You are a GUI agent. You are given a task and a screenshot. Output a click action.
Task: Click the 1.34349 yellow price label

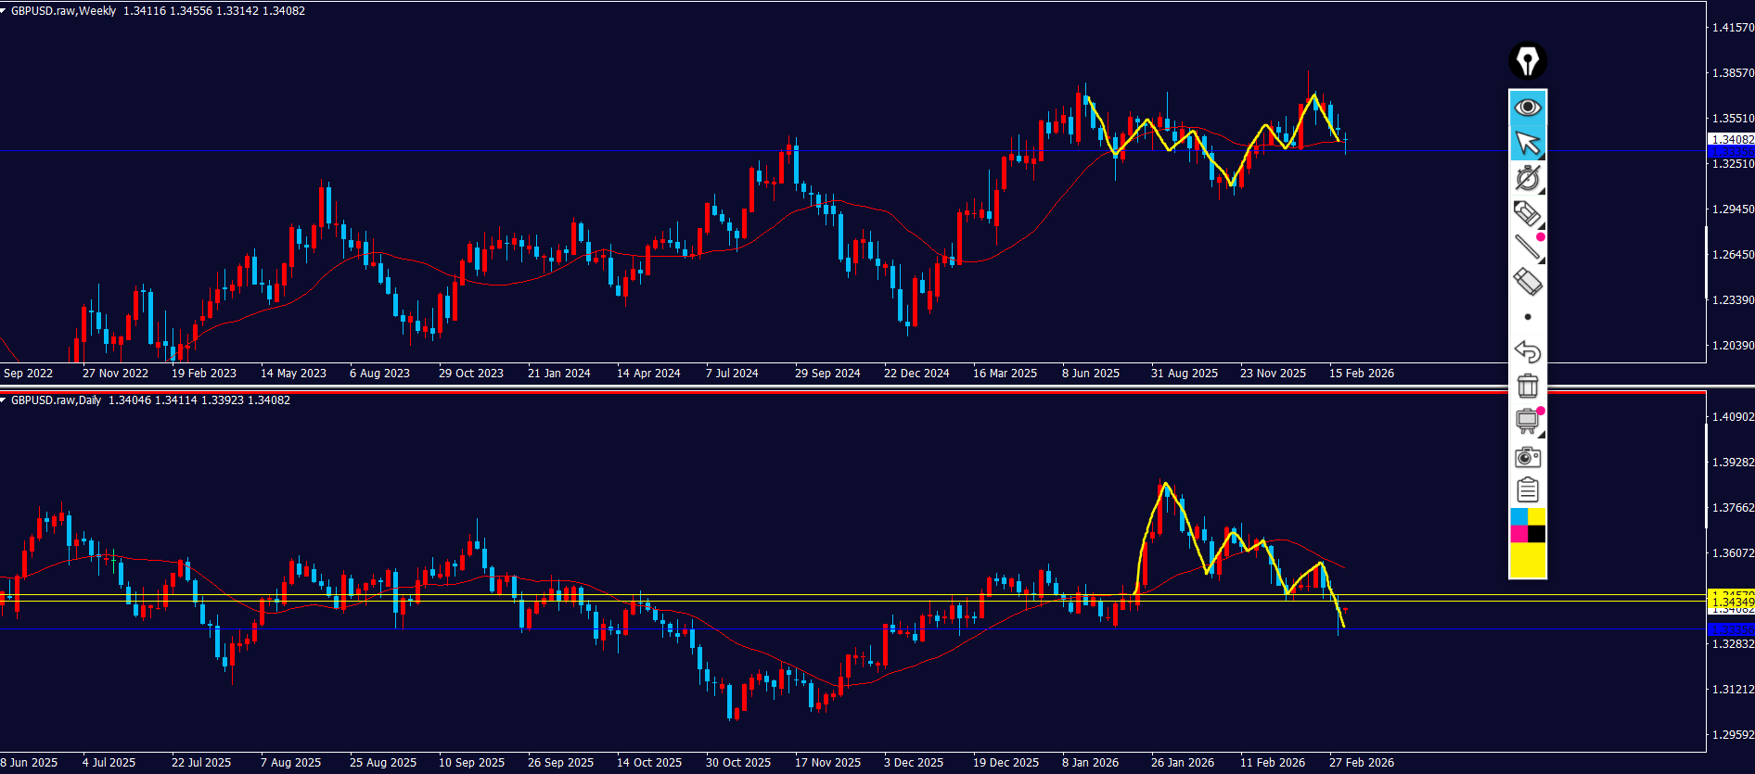[x=1731, y=602]
